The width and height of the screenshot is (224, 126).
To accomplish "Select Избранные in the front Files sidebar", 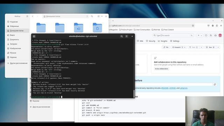I will (x=17, y=26).
